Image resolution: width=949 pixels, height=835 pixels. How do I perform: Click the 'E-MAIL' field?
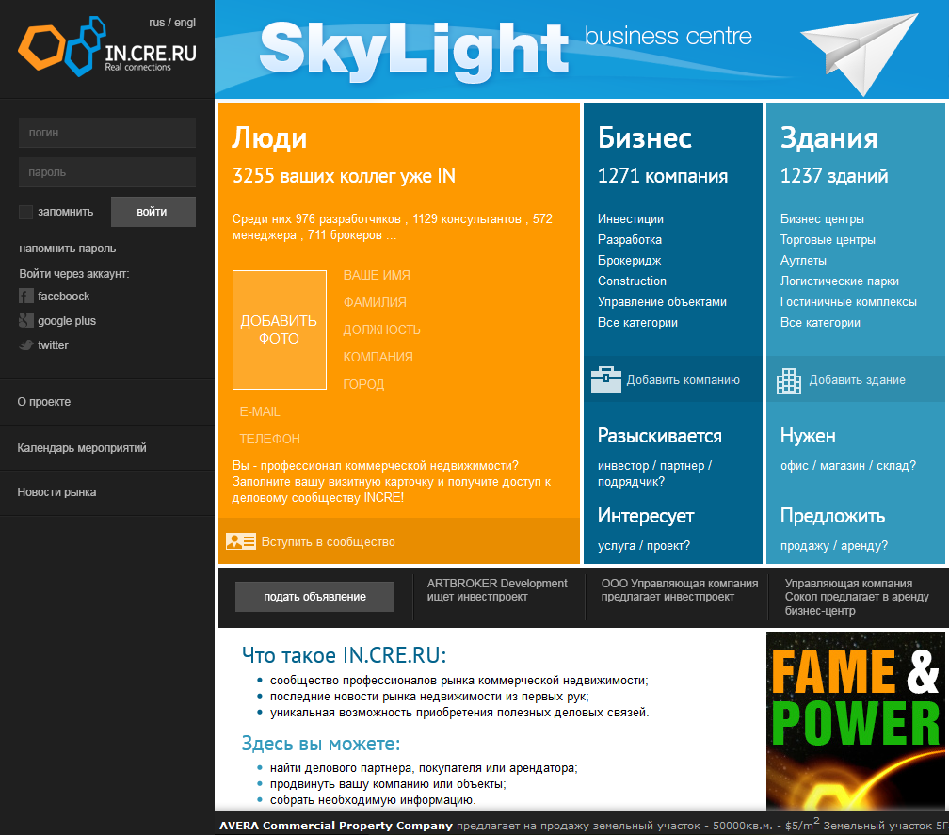(260, 411)
